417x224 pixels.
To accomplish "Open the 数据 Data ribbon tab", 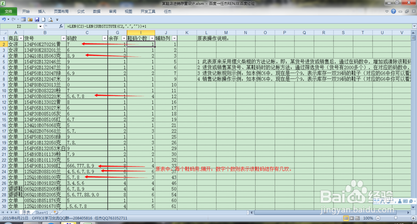I will click(x=97, y=11).
